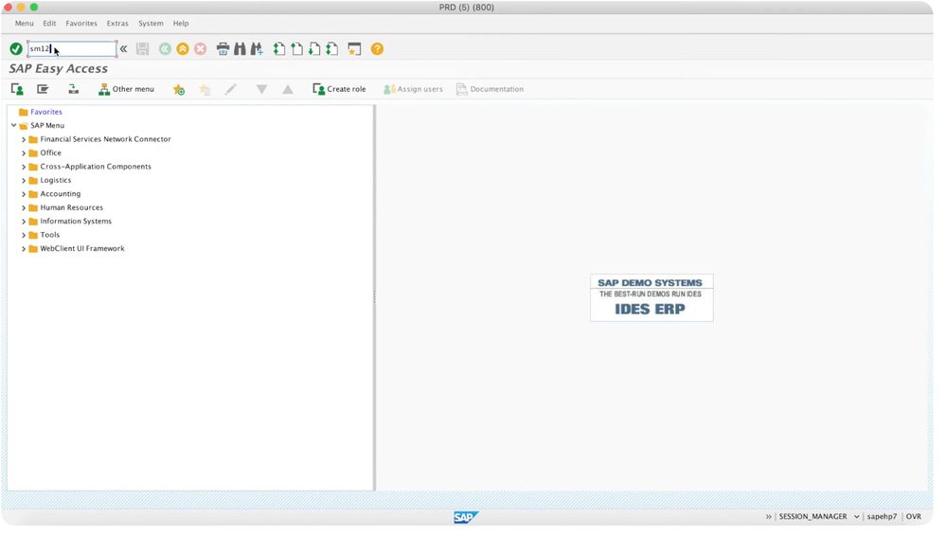
Task: Expand the Logistics folder node
Action: pos(24,181)
